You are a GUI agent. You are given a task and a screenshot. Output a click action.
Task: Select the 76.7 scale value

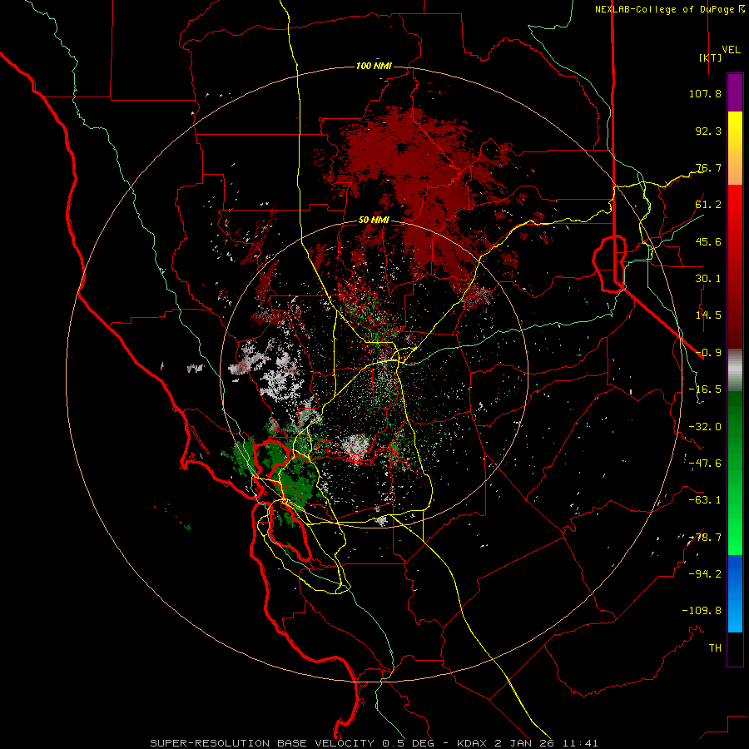pos(708,167)
